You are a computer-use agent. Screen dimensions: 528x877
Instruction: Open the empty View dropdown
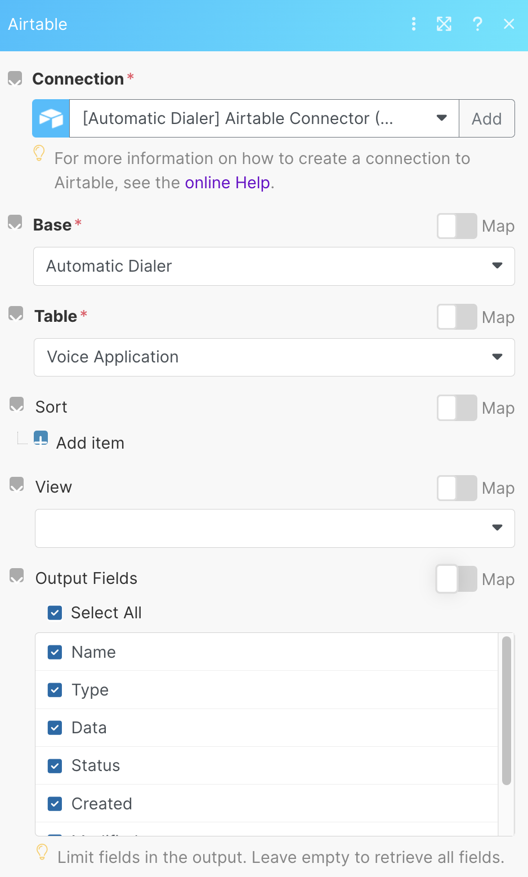(274, 528)
